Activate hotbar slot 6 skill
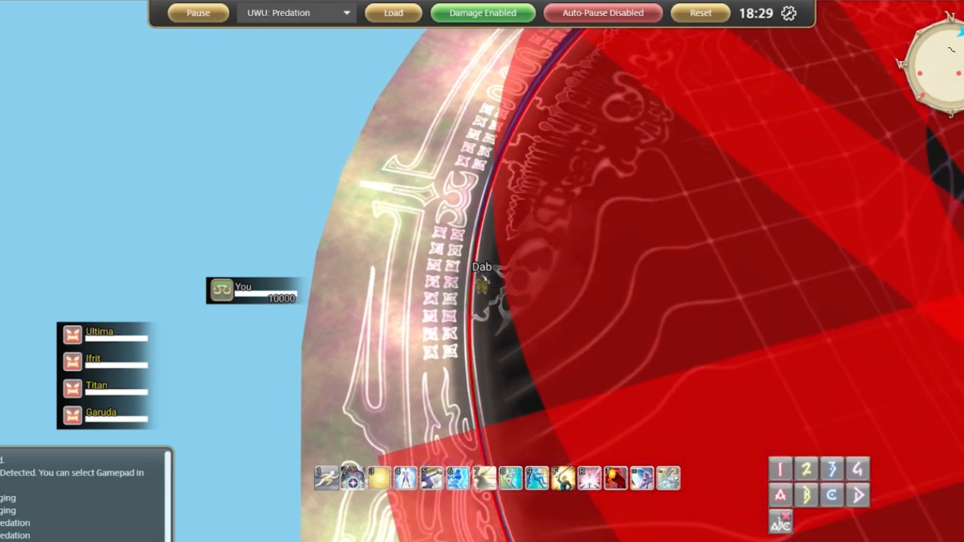 (458, 478)
